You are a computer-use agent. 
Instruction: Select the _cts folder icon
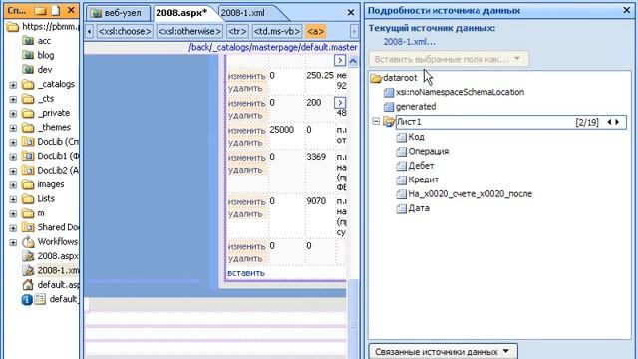[x=28, y=99]
